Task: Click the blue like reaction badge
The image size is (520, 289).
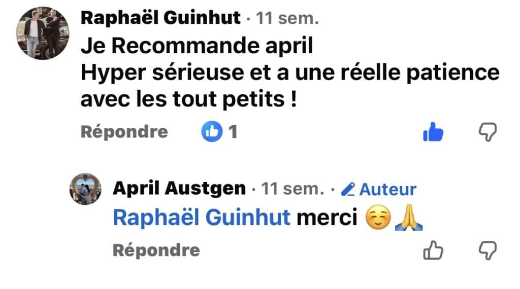Action: click(210, 132)
